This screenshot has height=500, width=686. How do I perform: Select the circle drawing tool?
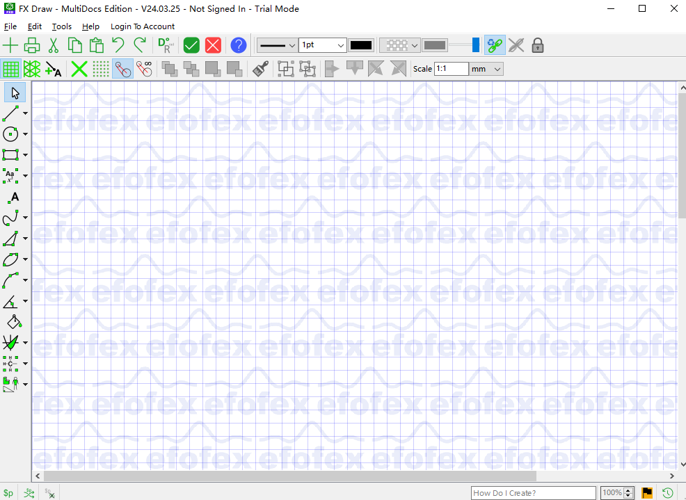pyautogui.click(x=10, y=134)
